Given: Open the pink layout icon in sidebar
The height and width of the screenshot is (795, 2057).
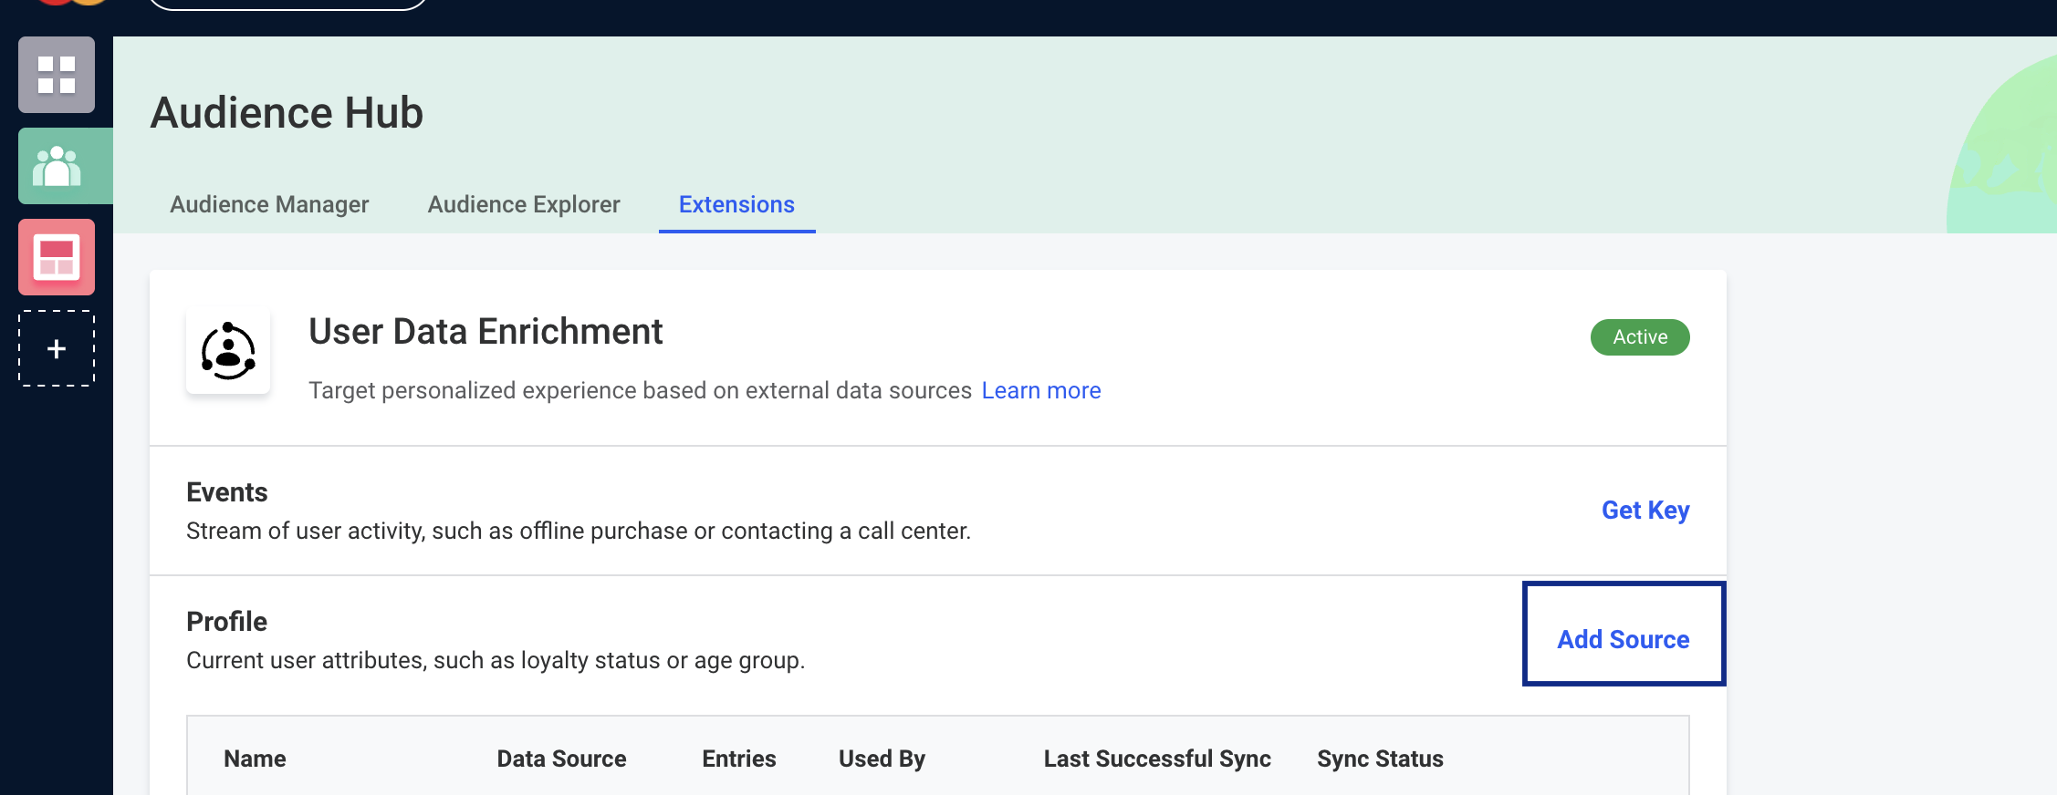Looking at the screenshot, I should pyautogui.click(x=57, y=257).
